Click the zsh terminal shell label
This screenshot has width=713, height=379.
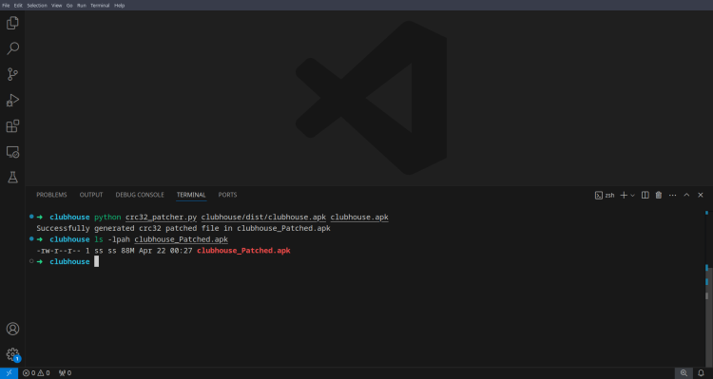click(605, 196)
